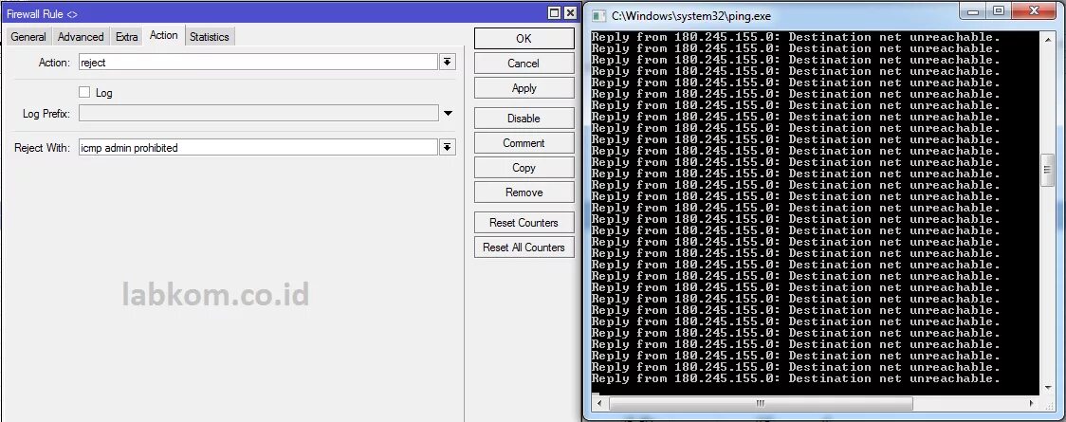Add a Comment to the rule
This screenshot has height=422, width=1066.
click(x=524, y=143)
